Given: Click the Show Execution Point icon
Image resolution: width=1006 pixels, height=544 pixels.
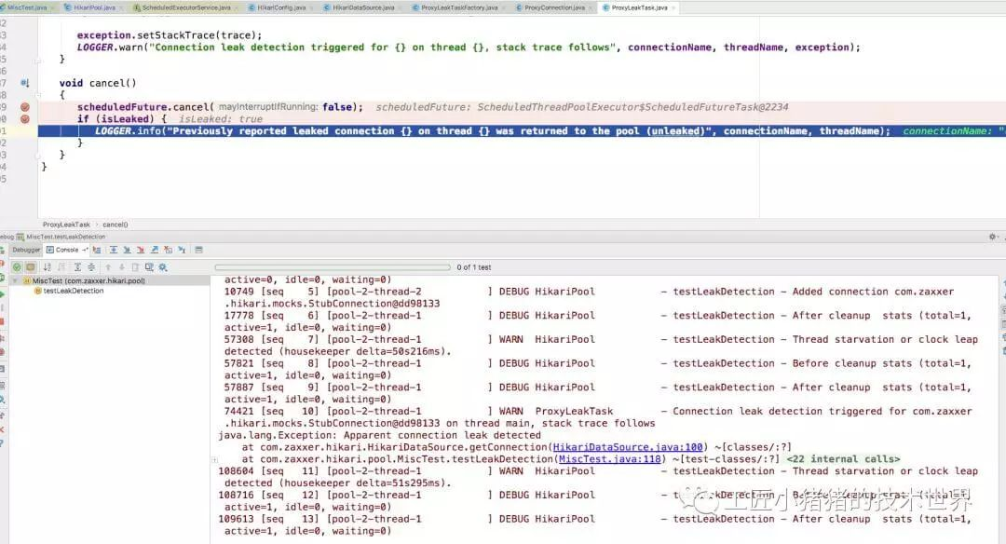Looking at the screenshot, I should click(x=97, y=250).
